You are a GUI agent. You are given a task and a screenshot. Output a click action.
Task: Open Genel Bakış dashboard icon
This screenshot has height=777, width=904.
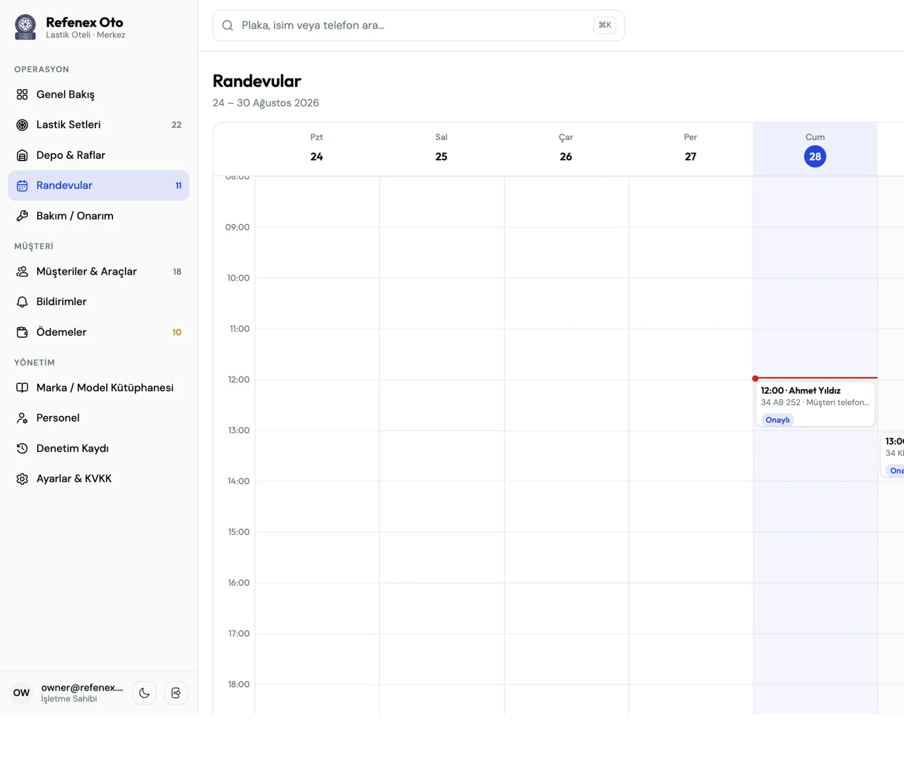coord(22,94)
